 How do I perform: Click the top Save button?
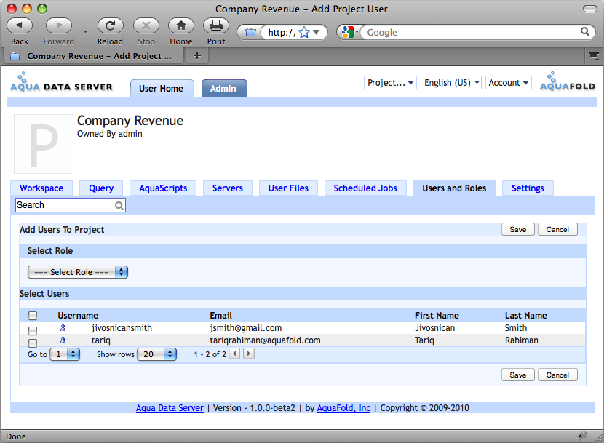517,230
